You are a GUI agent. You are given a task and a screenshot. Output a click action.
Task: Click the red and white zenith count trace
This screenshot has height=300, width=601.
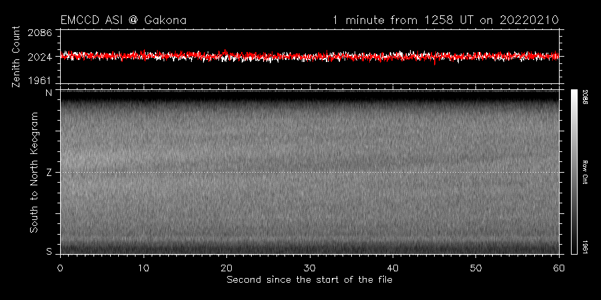(x=309, y=57)
